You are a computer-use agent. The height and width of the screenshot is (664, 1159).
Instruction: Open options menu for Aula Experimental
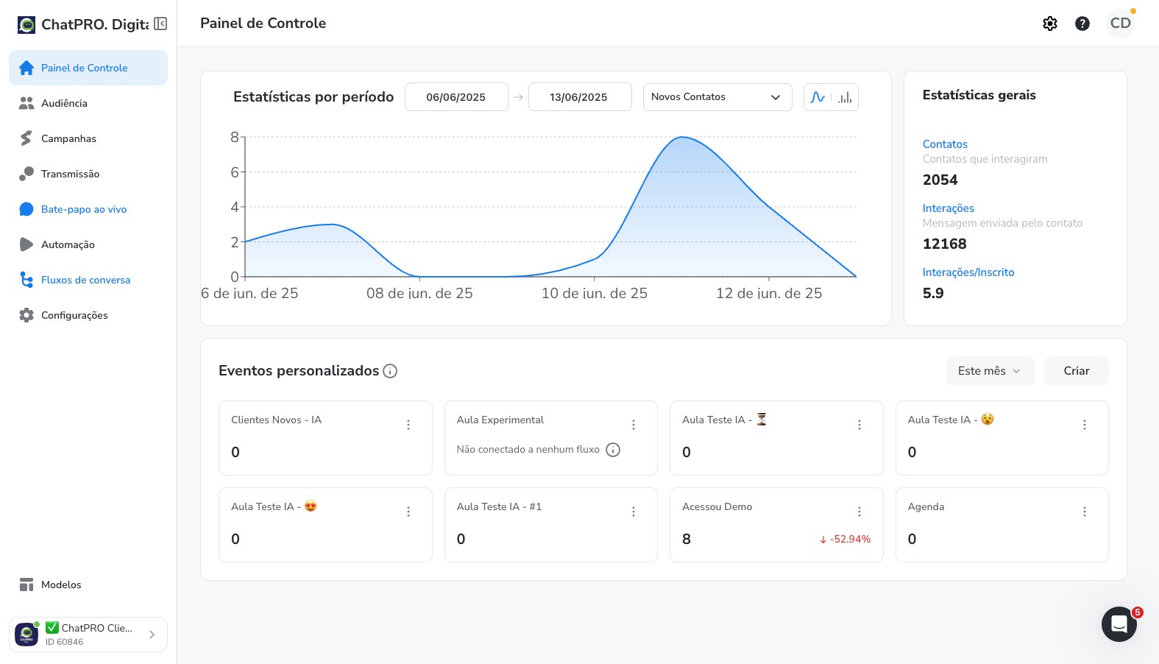[634, 425]
